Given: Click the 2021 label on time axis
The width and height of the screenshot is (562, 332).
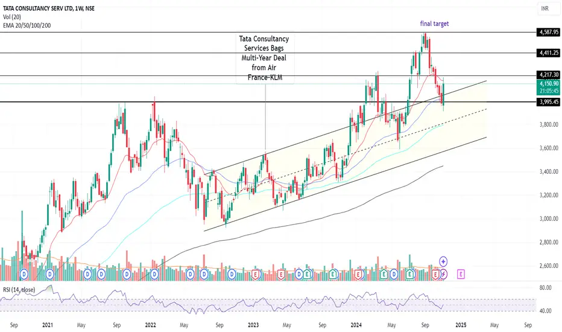Looking at the screenshot, I should click(x=48, y=325).
